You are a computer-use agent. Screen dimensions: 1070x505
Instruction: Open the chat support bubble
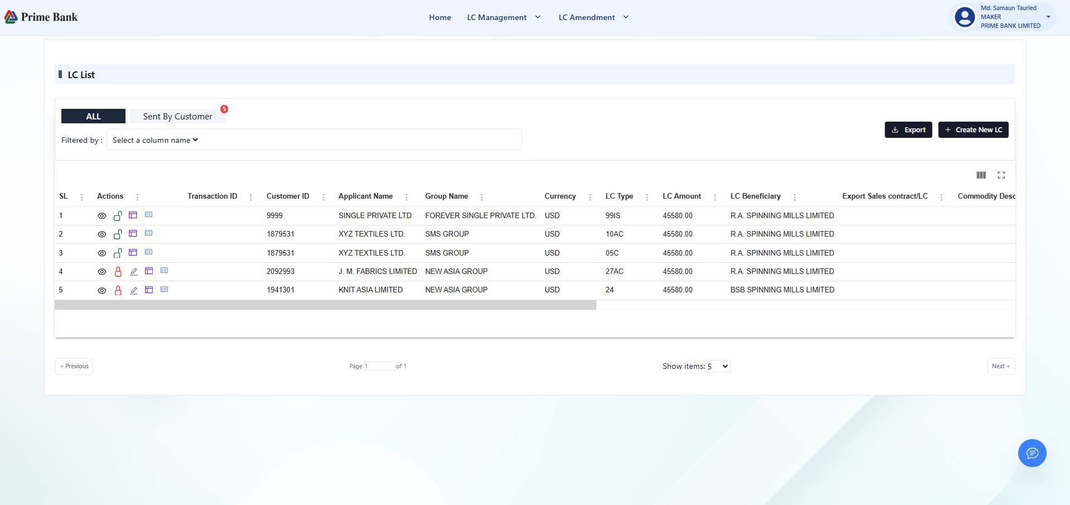[1032, 453]
